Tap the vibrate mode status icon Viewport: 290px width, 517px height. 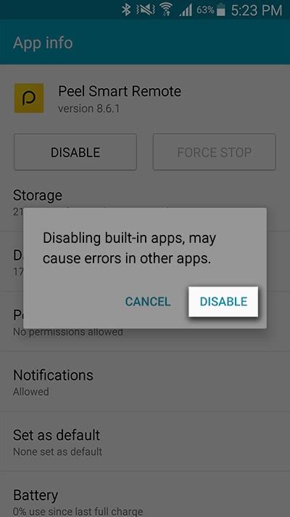pyautogui.click(x=146, y=10)
